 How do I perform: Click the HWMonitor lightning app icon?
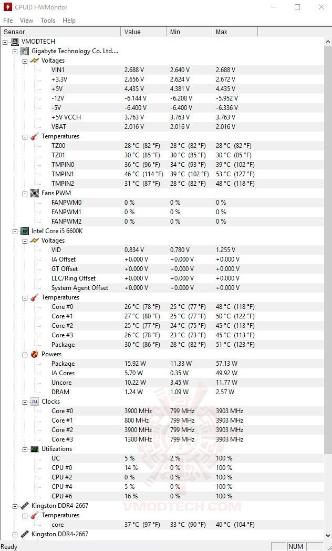7,7
